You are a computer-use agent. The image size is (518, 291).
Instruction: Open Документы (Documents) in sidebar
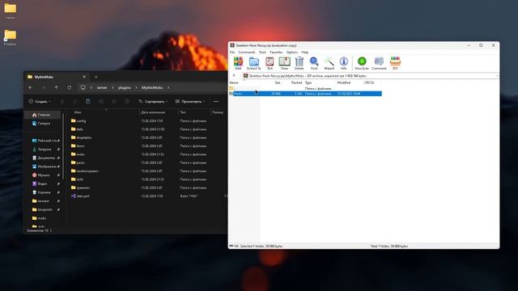coord(43,158)
